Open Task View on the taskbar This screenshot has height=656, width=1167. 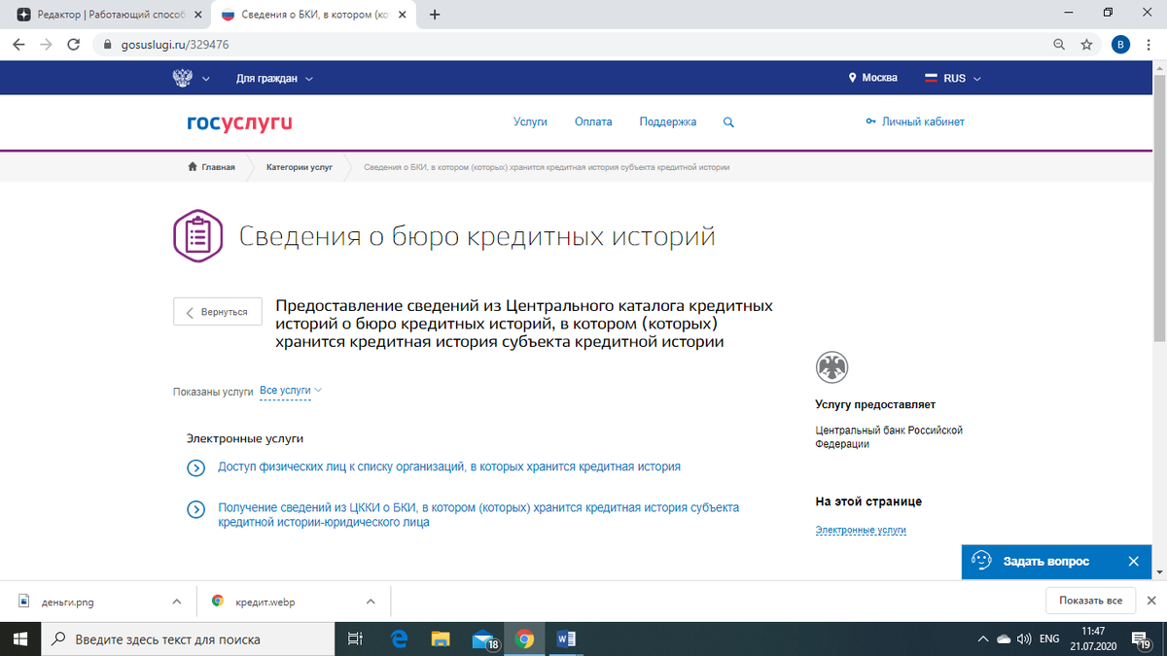click(355, 639)
